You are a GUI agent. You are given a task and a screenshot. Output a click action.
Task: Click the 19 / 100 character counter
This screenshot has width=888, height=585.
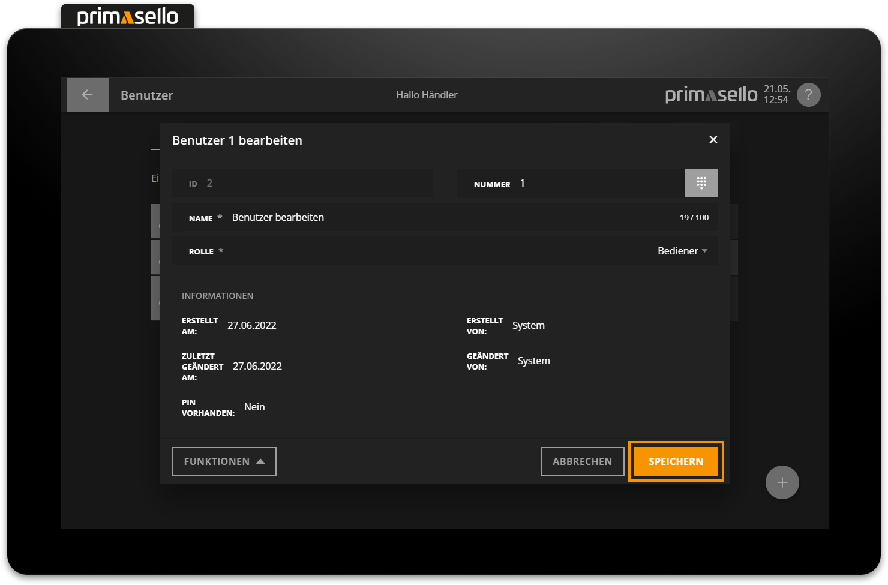(x=694, y=217)
